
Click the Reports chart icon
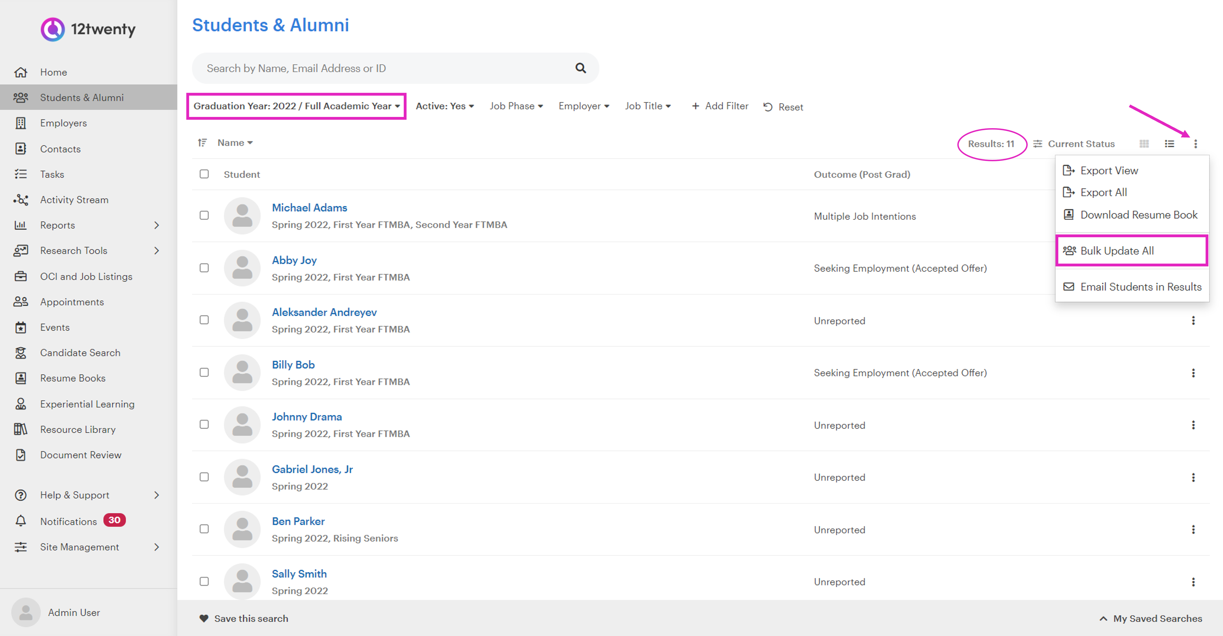20,225
